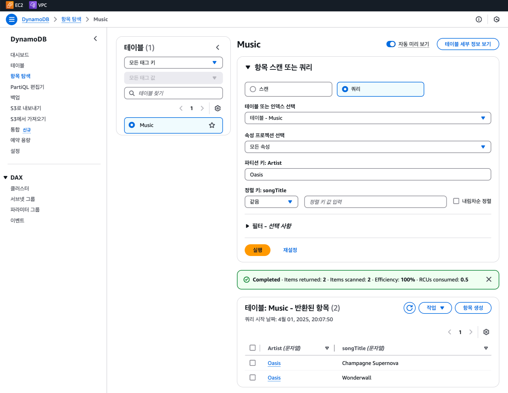The height and width of the screenshot is (393, 508).
Task: Open DAX Events in the sidebar
Action: point(17,221)
